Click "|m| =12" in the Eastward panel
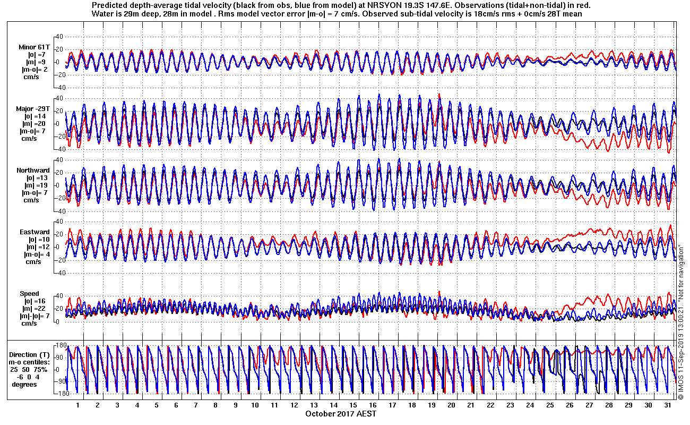This screenshot has height=425, width=690. pos(37,247)
